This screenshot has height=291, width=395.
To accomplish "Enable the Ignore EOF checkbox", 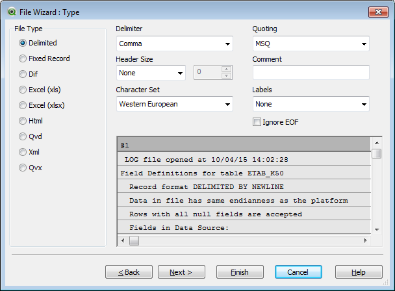I will 257,121.
